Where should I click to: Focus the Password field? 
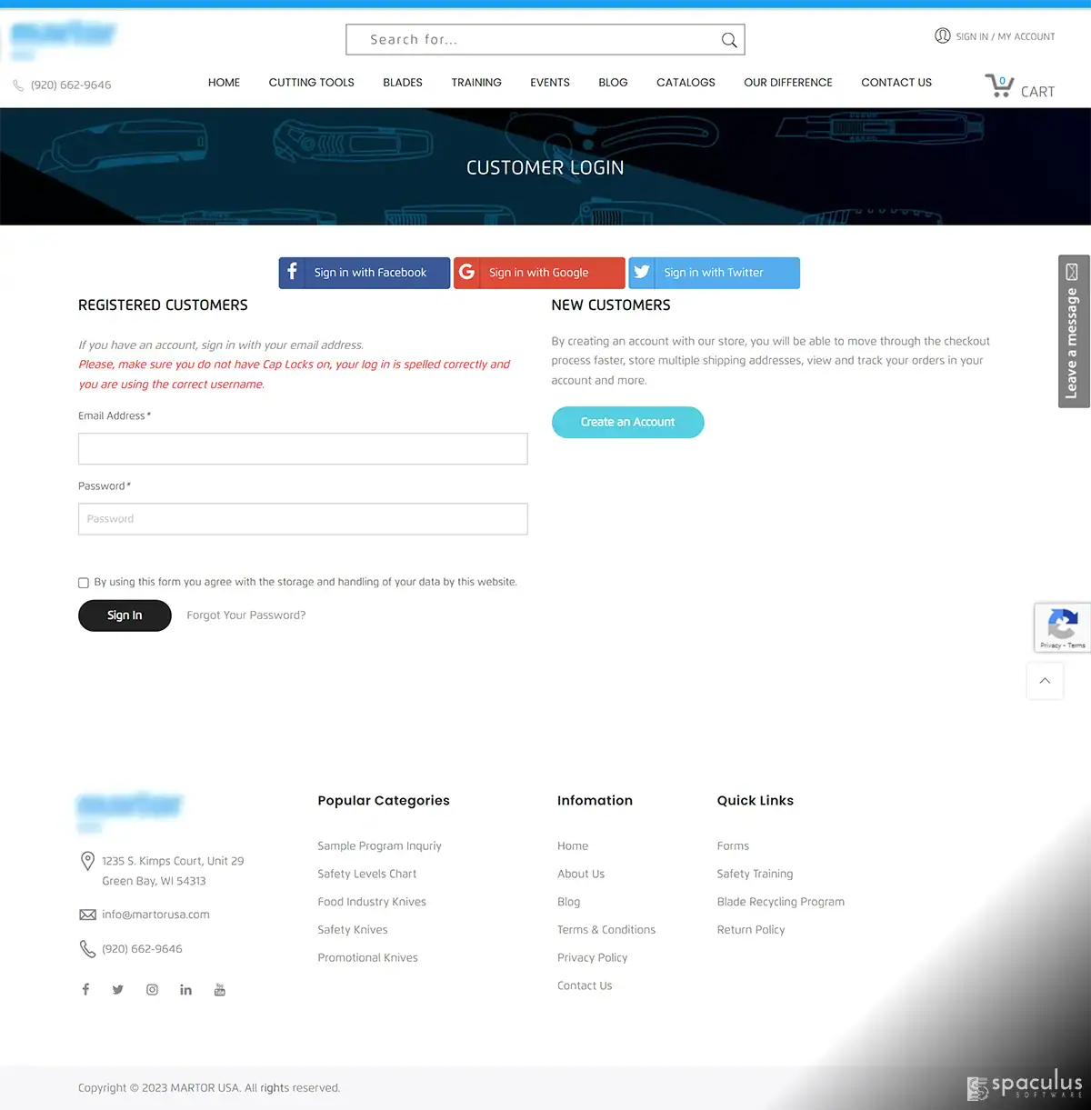303,519
